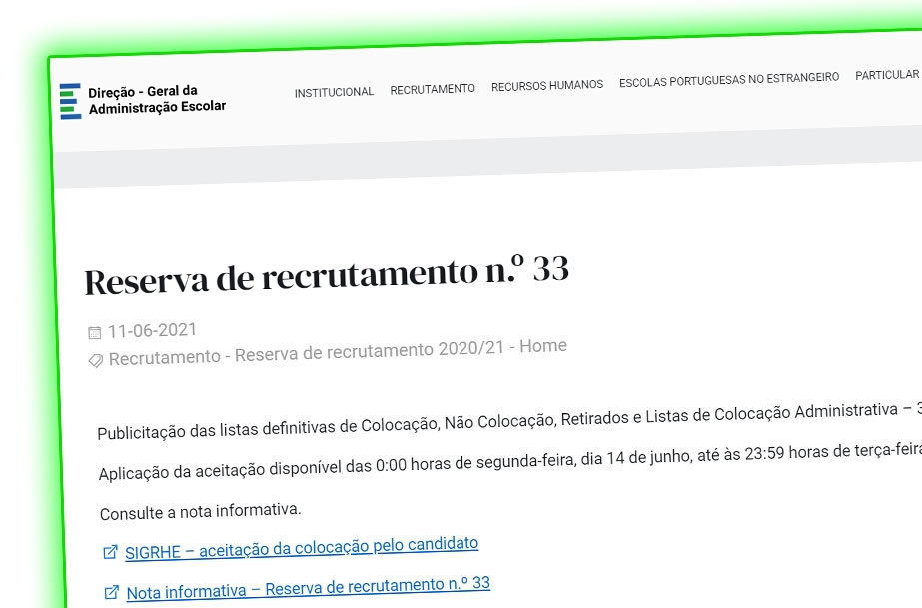Click the DGAE logo icon
Viewport: 922px width, 608px height.
point(70,99)
